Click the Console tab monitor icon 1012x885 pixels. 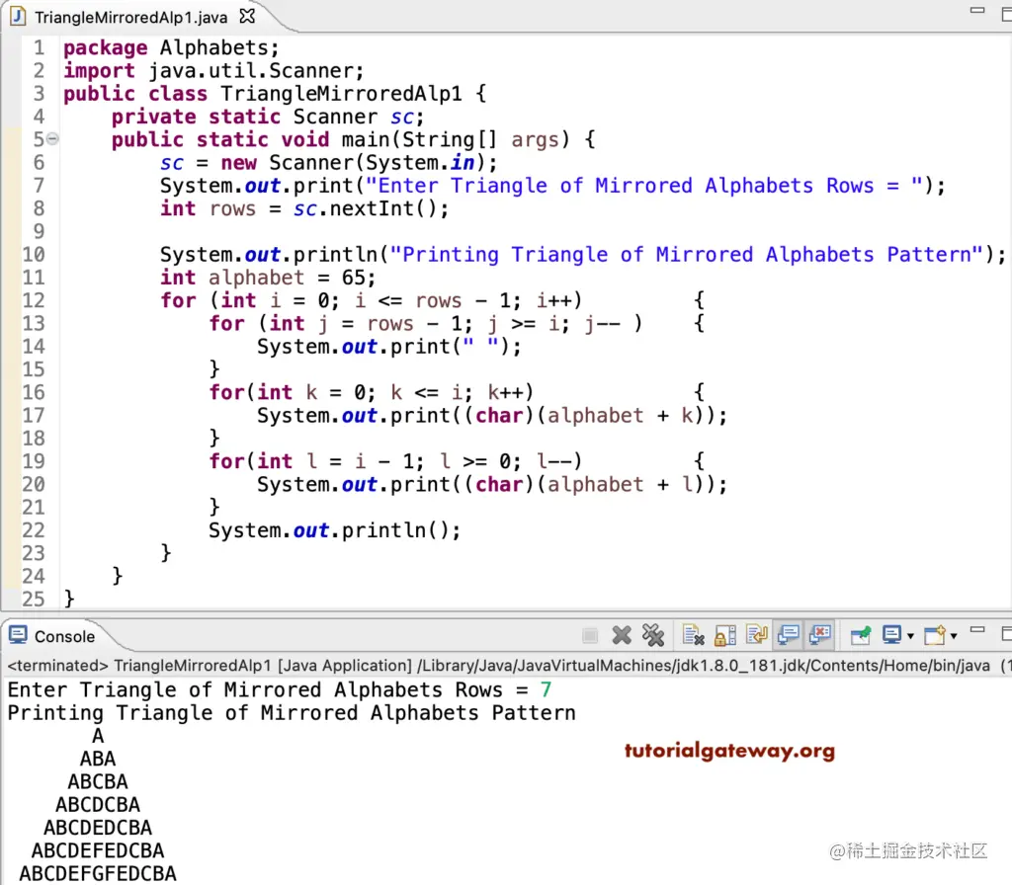(18, 635)
